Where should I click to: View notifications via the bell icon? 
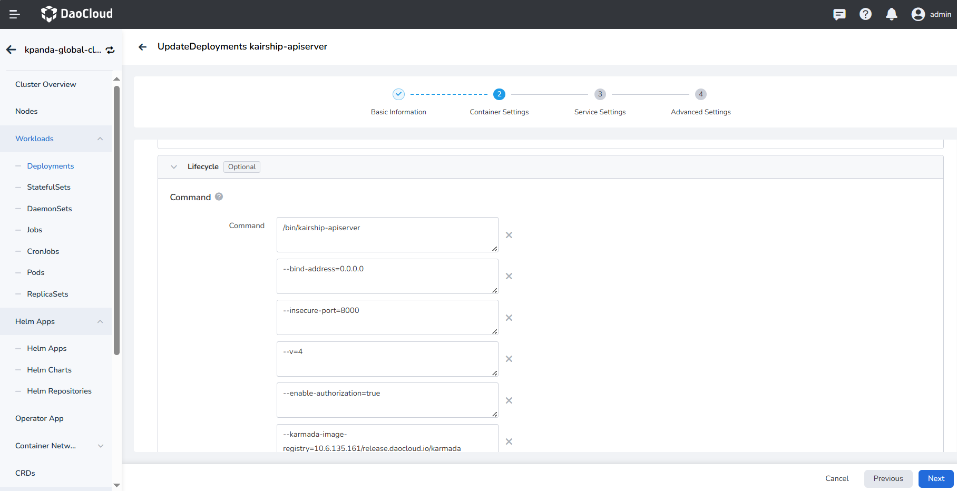(x=892, y=14)
